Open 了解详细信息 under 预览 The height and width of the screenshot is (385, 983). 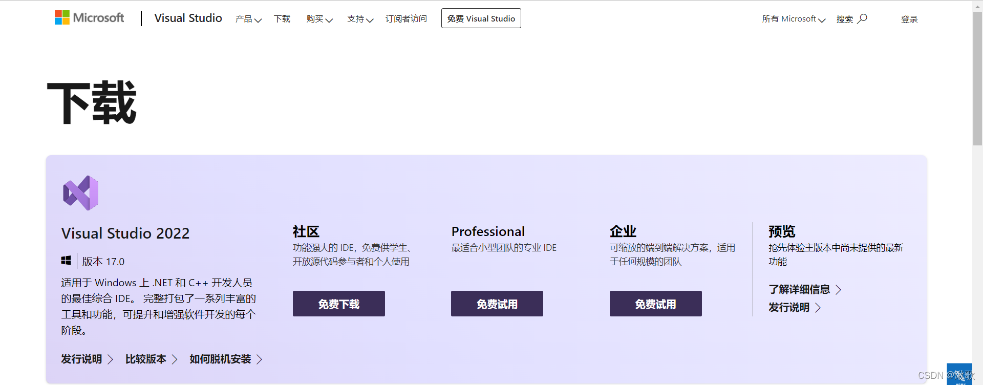click(x=805, y=289)
